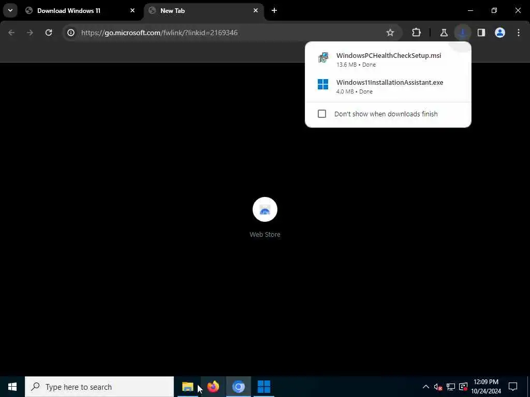The image size is (530, 397).
Task: Click the muted volume tray icon
Action: click(438, 387)
